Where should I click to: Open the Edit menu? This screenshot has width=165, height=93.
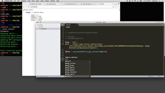[18, 1]
